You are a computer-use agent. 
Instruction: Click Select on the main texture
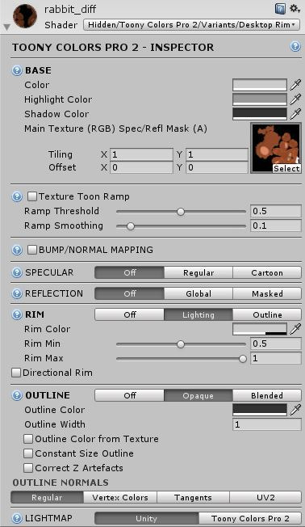pos(286,169)
